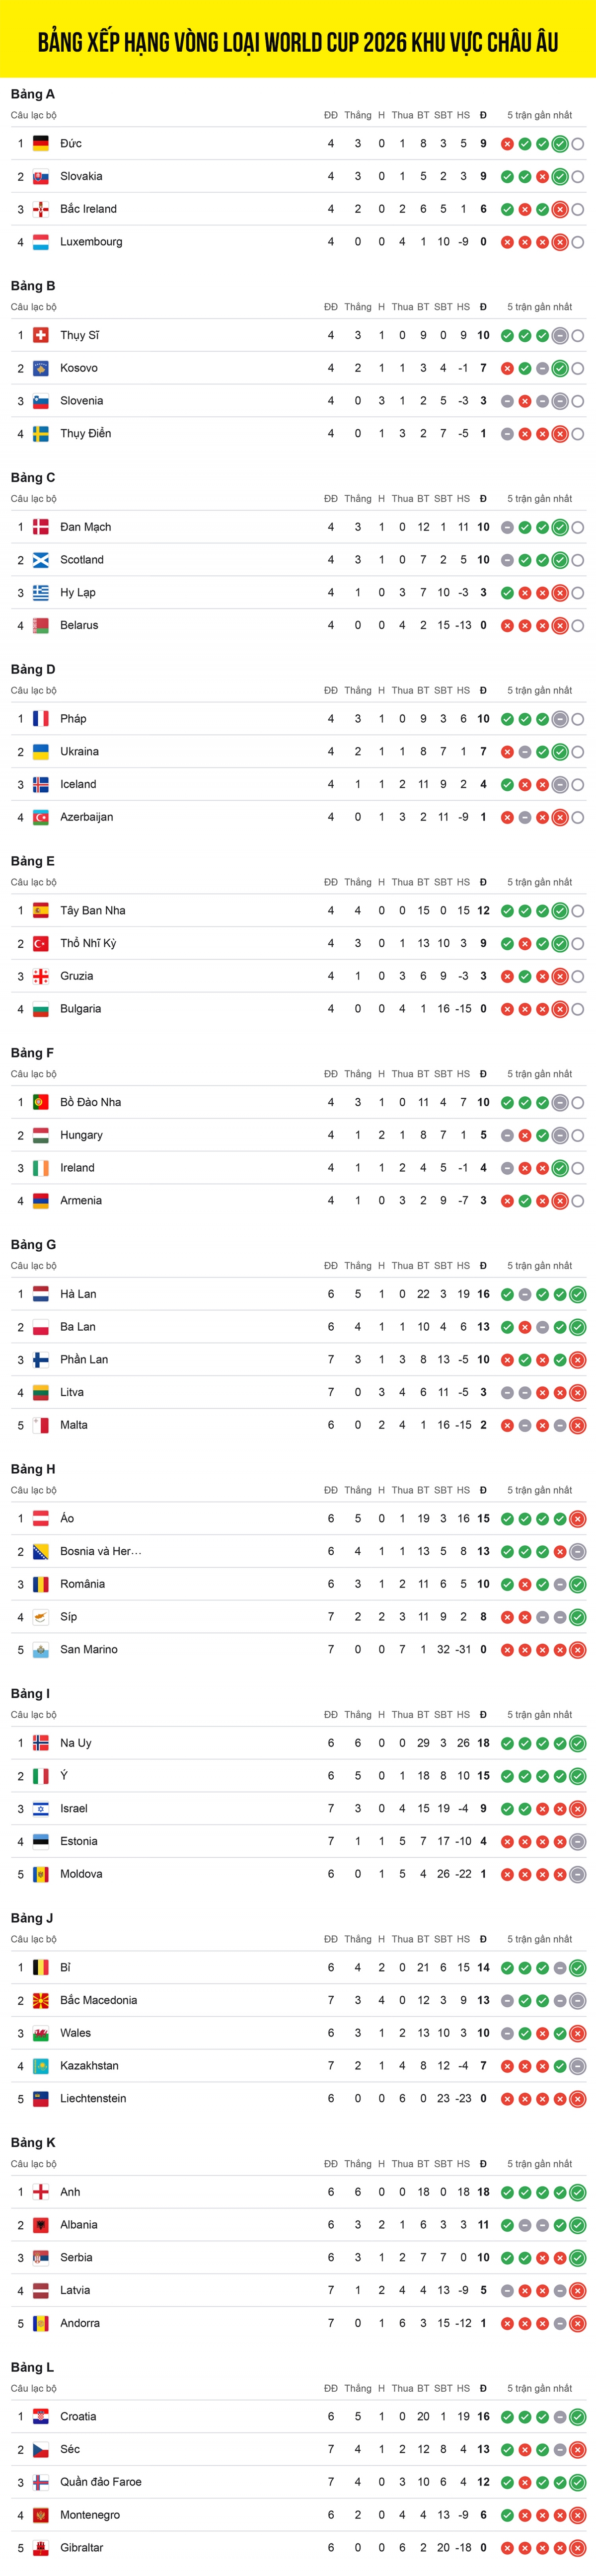Click the Bảng L group heading
Viewport: 596px width, 2576px height.
pos(33,2368)
